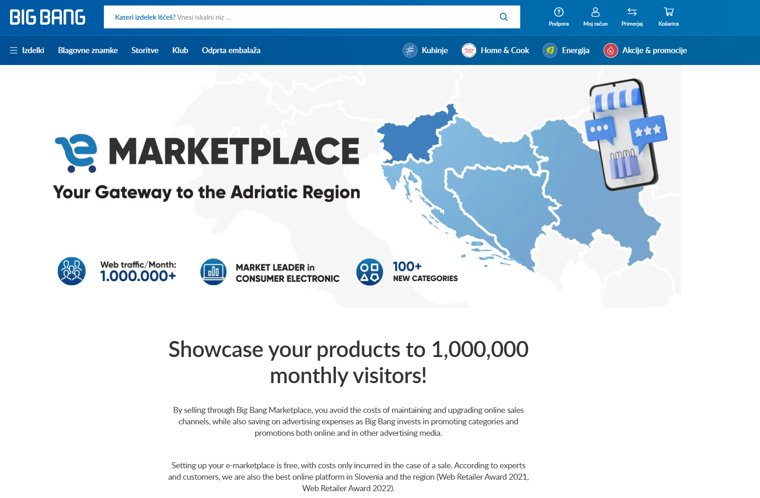Click the Akcije & promocije red icon

[x=610, y=50]
